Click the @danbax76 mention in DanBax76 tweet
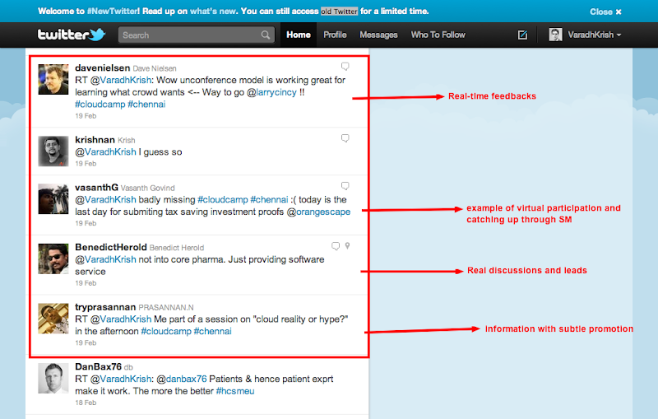The width and height of the screenshot is (658, 419). 182,379
